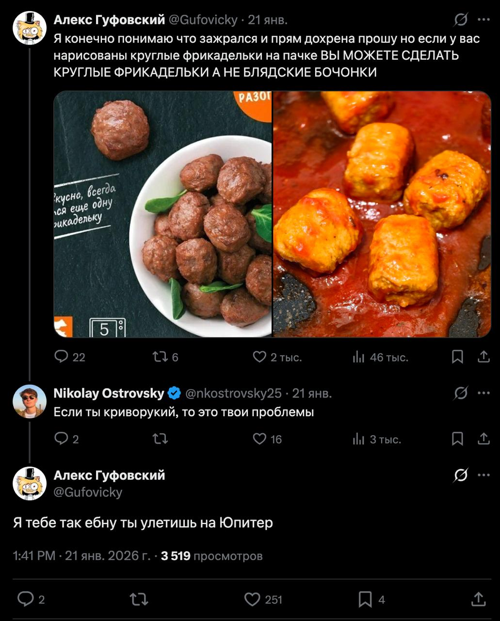Image resolution: width=500 pixels, height=621 pixels.
Task: Bookmark the main post with 4 bookmarks
Action: click(x=365, y=599)
